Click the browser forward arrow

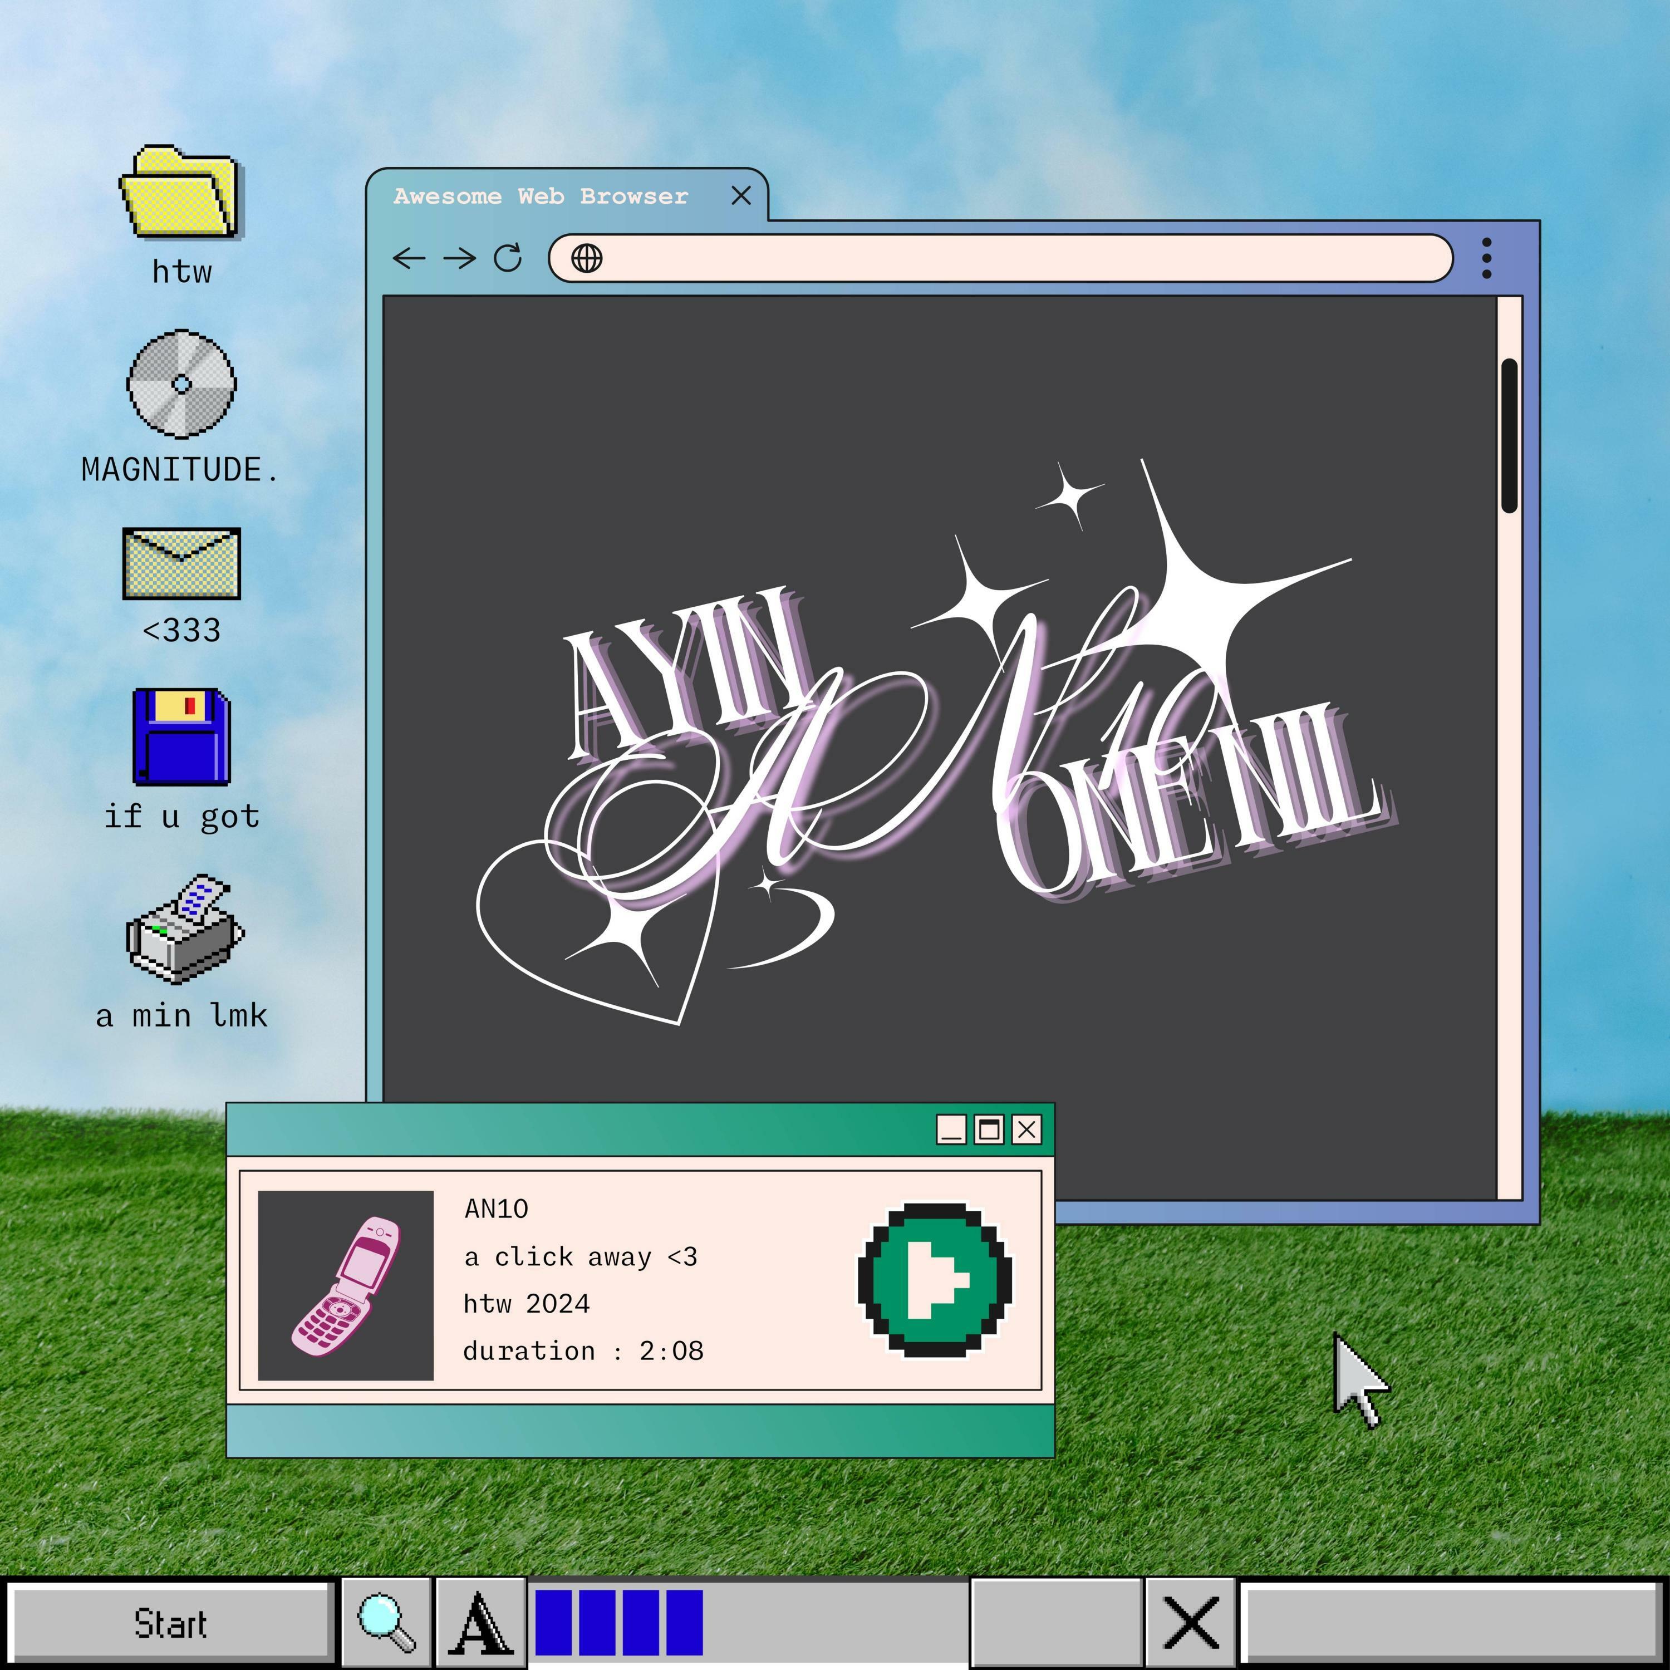(459, 258)
